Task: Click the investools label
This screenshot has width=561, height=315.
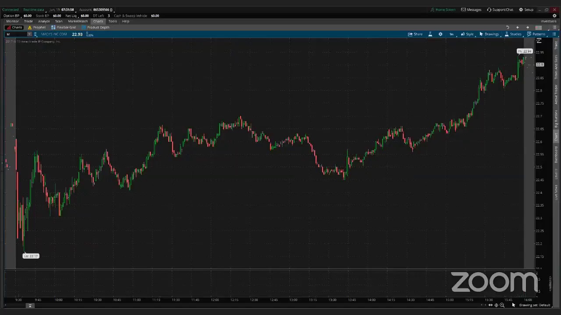Action: (548, 21)
